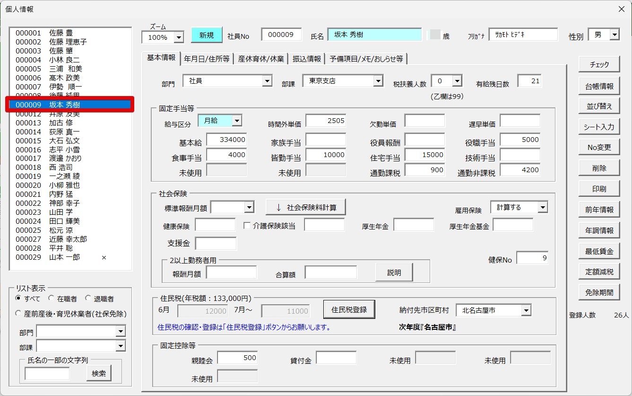Open the 給与区分 月給 dropdown

237,121
